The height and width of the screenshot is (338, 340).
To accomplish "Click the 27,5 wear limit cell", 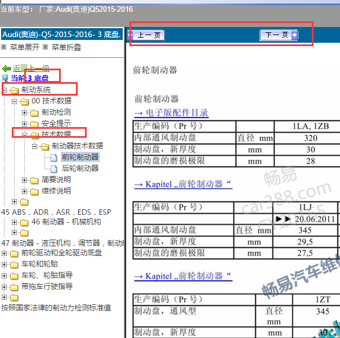I will tap(305, 253).
